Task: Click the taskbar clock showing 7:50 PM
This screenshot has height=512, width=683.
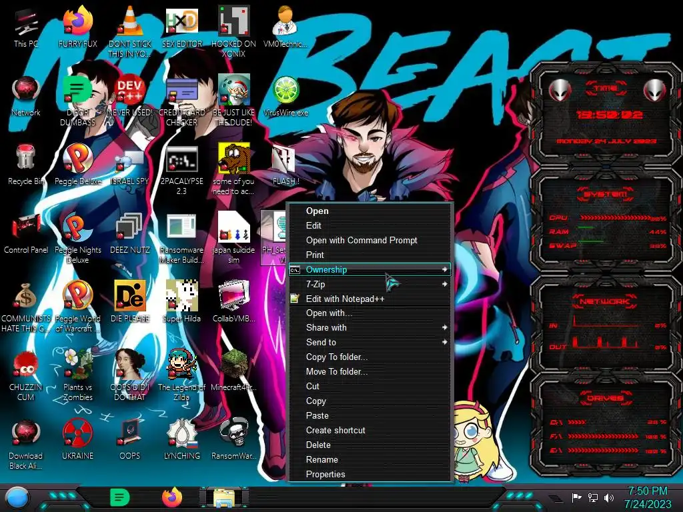Action: click(x=647, y=497)
